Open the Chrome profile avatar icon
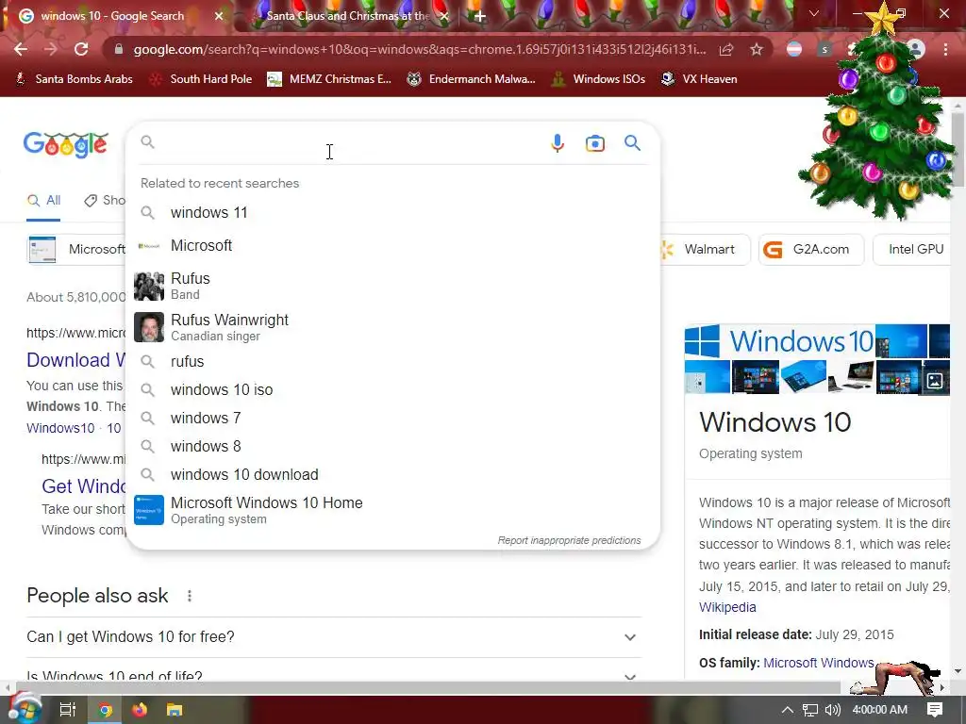The height and width of the screenshot is (724, 966). coord(916,49)
